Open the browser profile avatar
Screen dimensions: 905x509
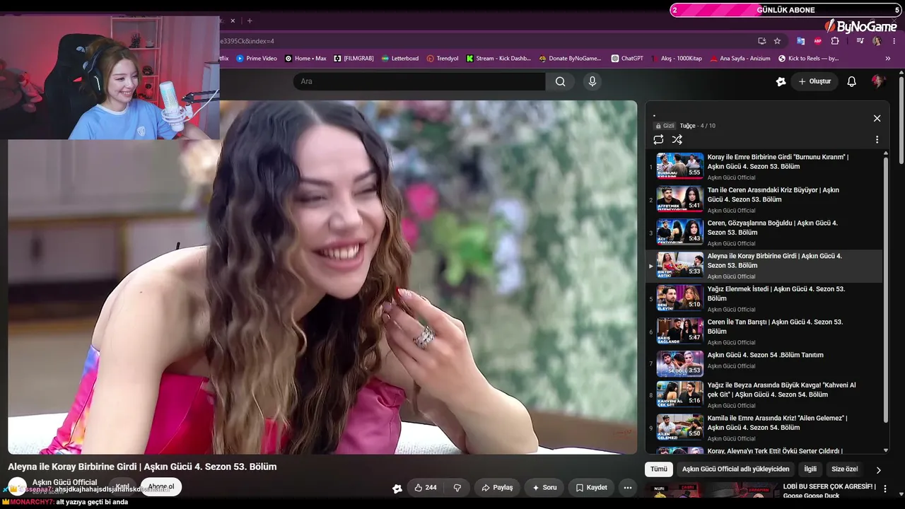(877, 41)
